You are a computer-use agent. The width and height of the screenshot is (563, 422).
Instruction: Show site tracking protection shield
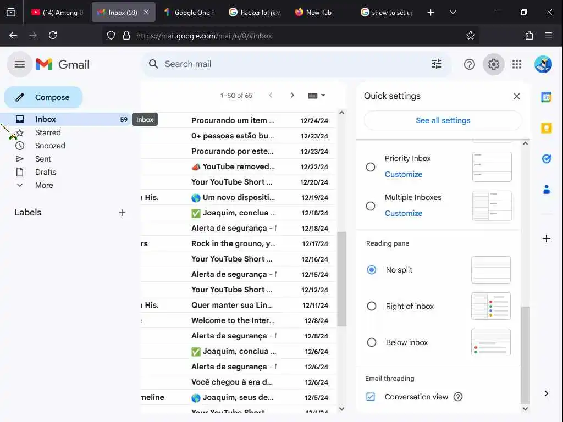tap(111, 36)
